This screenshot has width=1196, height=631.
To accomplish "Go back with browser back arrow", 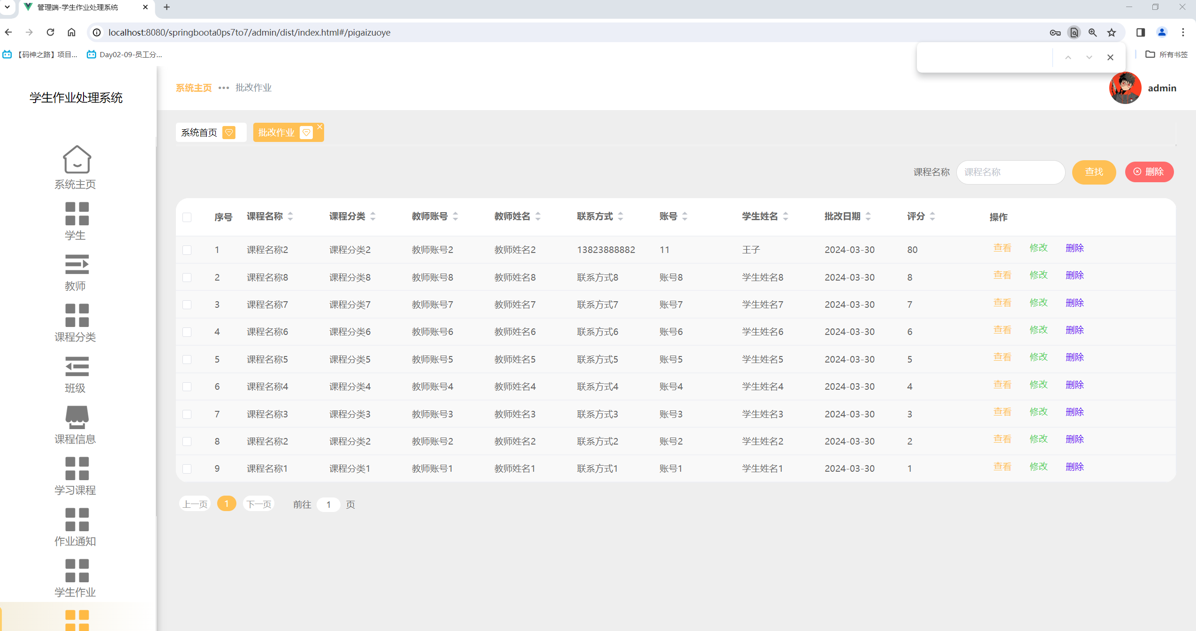I will click(x=8, y=32).
